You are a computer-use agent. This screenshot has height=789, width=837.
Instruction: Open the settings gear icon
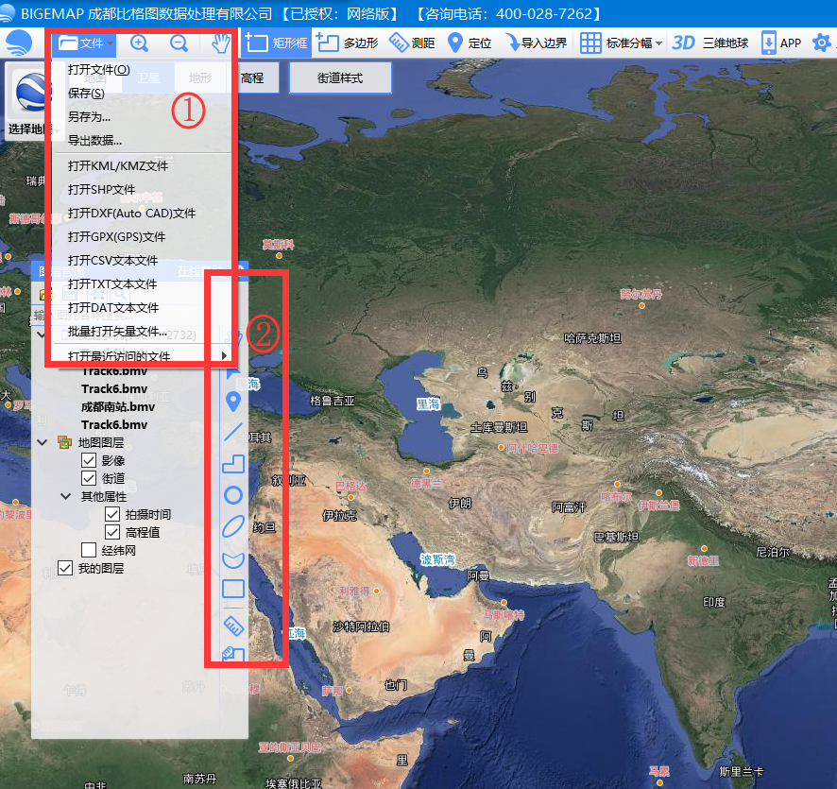click(821, 43)
